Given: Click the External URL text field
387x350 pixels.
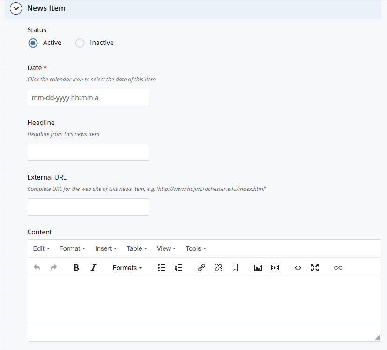Looking at the screenshot, I should [89, 207].
